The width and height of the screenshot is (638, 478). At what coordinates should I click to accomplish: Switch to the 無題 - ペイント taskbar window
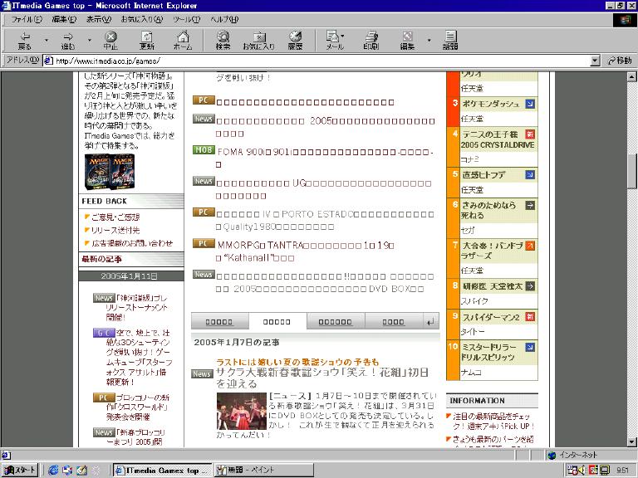[264, 471]
